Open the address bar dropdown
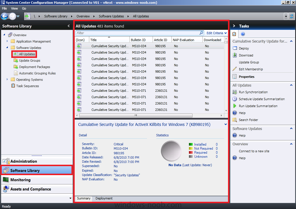Viewport: 296px width, 209px height. pos(286,16)
